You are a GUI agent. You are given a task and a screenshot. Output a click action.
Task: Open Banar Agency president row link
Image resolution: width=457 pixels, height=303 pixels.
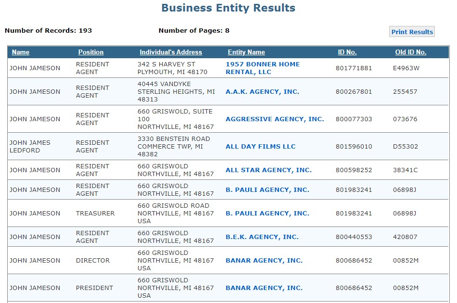tap(264, 288)
